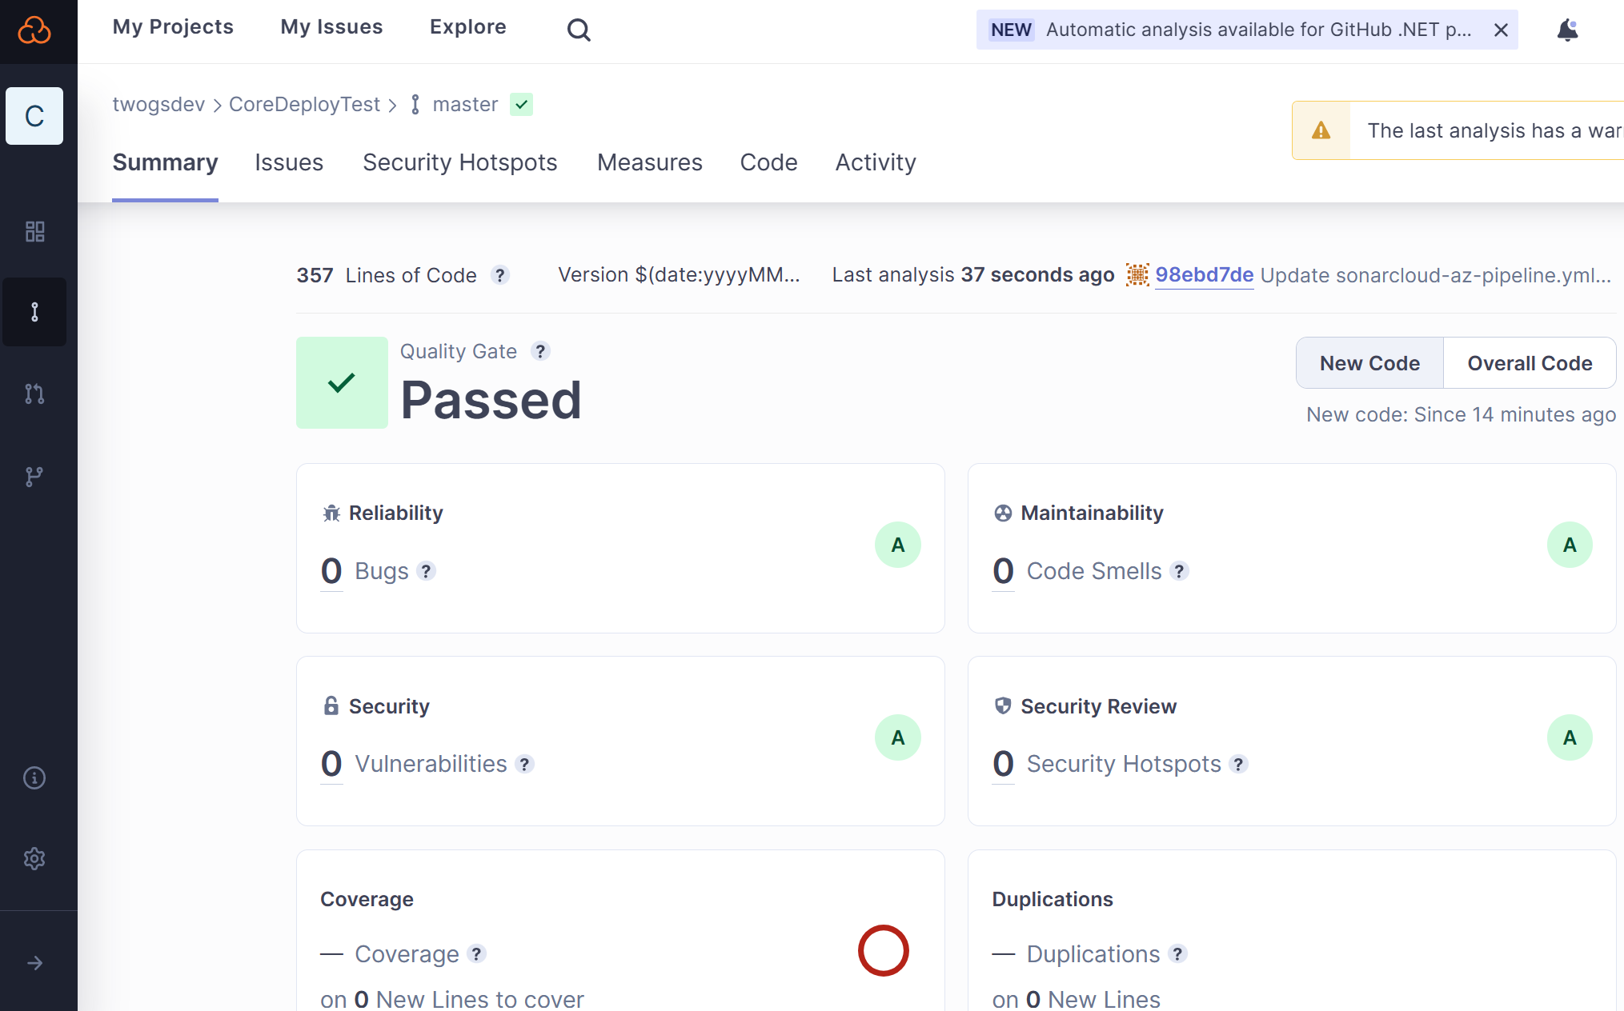Open administration gear sidebar icon
1624x1011 pixels.
click(34, 858)
